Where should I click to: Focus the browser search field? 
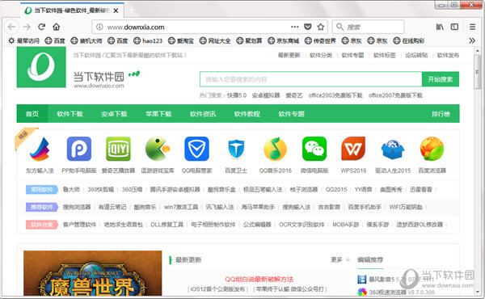click(368, 27)
